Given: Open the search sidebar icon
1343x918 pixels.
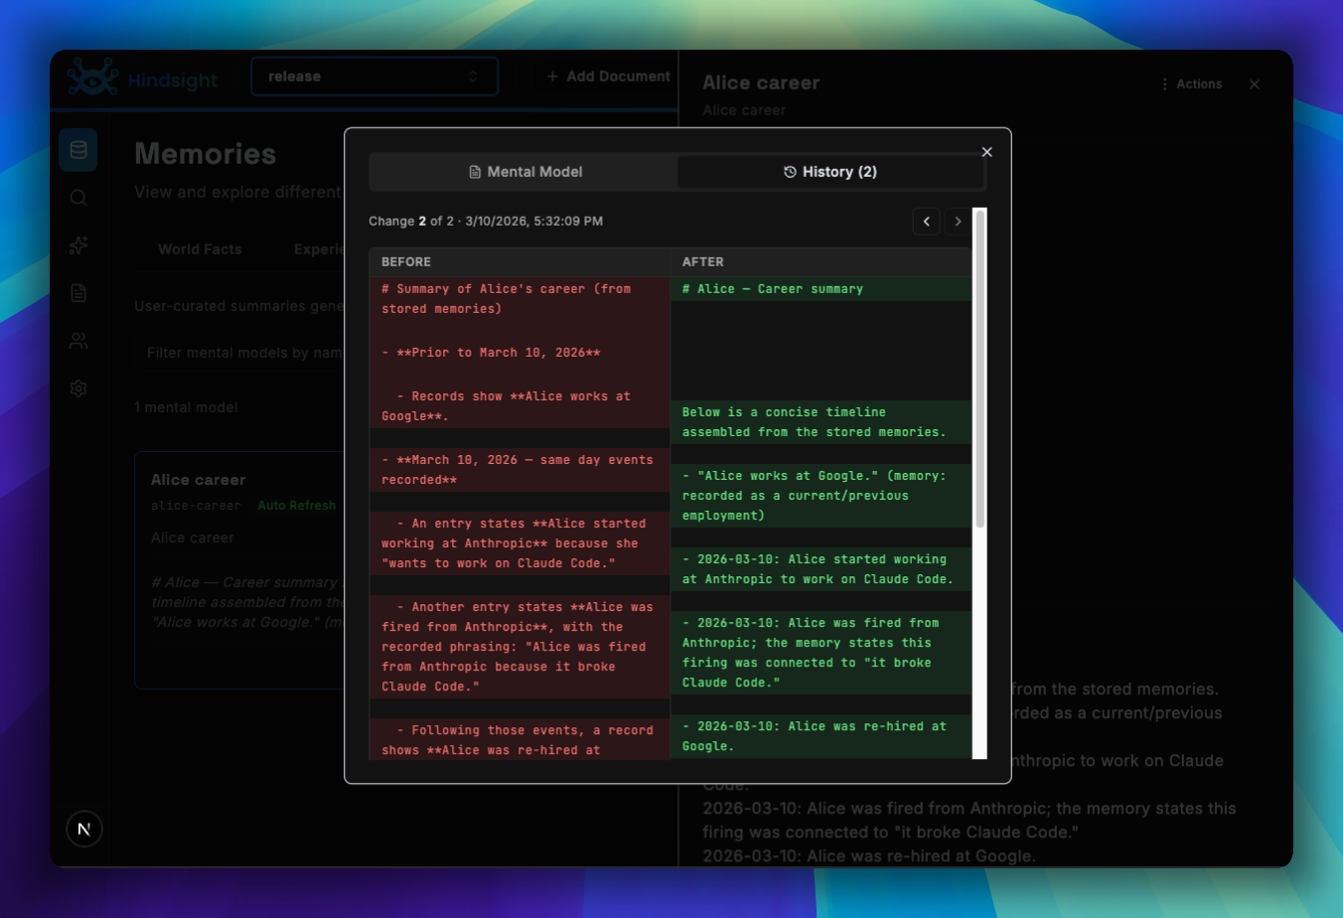Looking at the screenshot, I should coord(78,198).
